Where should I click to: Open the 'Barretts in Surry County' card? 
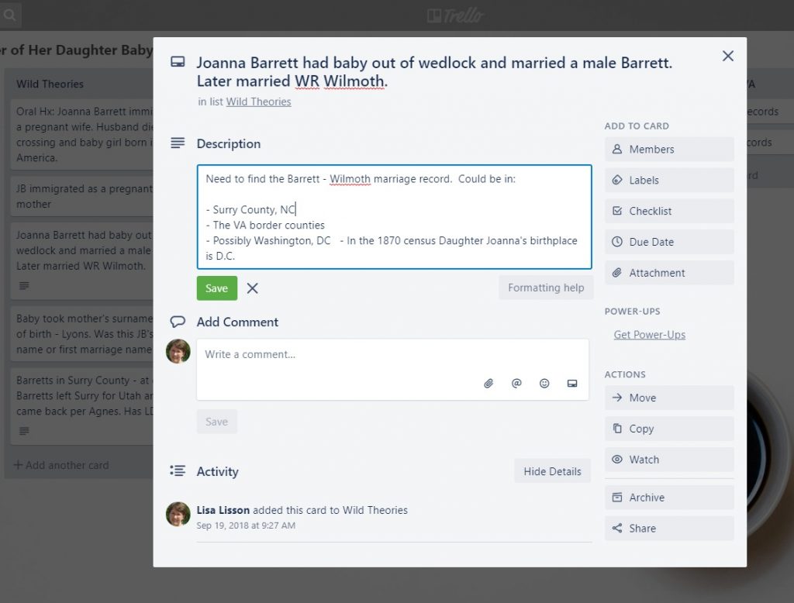coord(82,407)
